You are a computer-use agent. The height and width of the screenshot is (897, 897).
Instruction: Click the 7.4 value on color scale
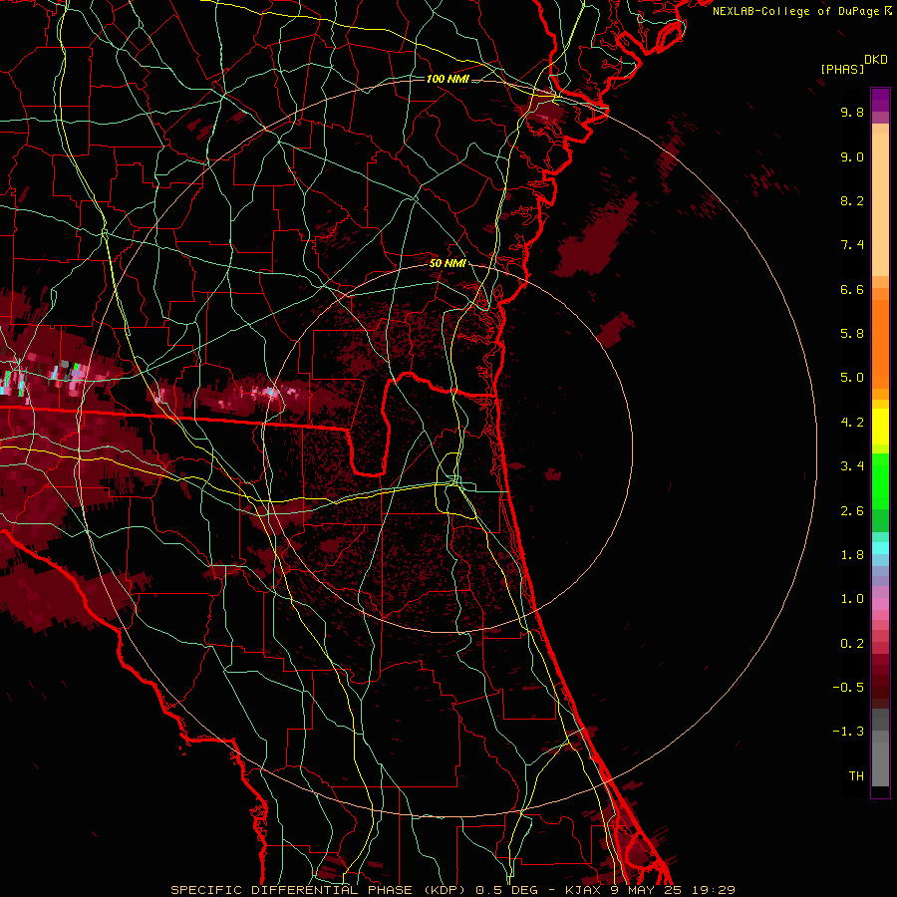click(x=852, y=245)
